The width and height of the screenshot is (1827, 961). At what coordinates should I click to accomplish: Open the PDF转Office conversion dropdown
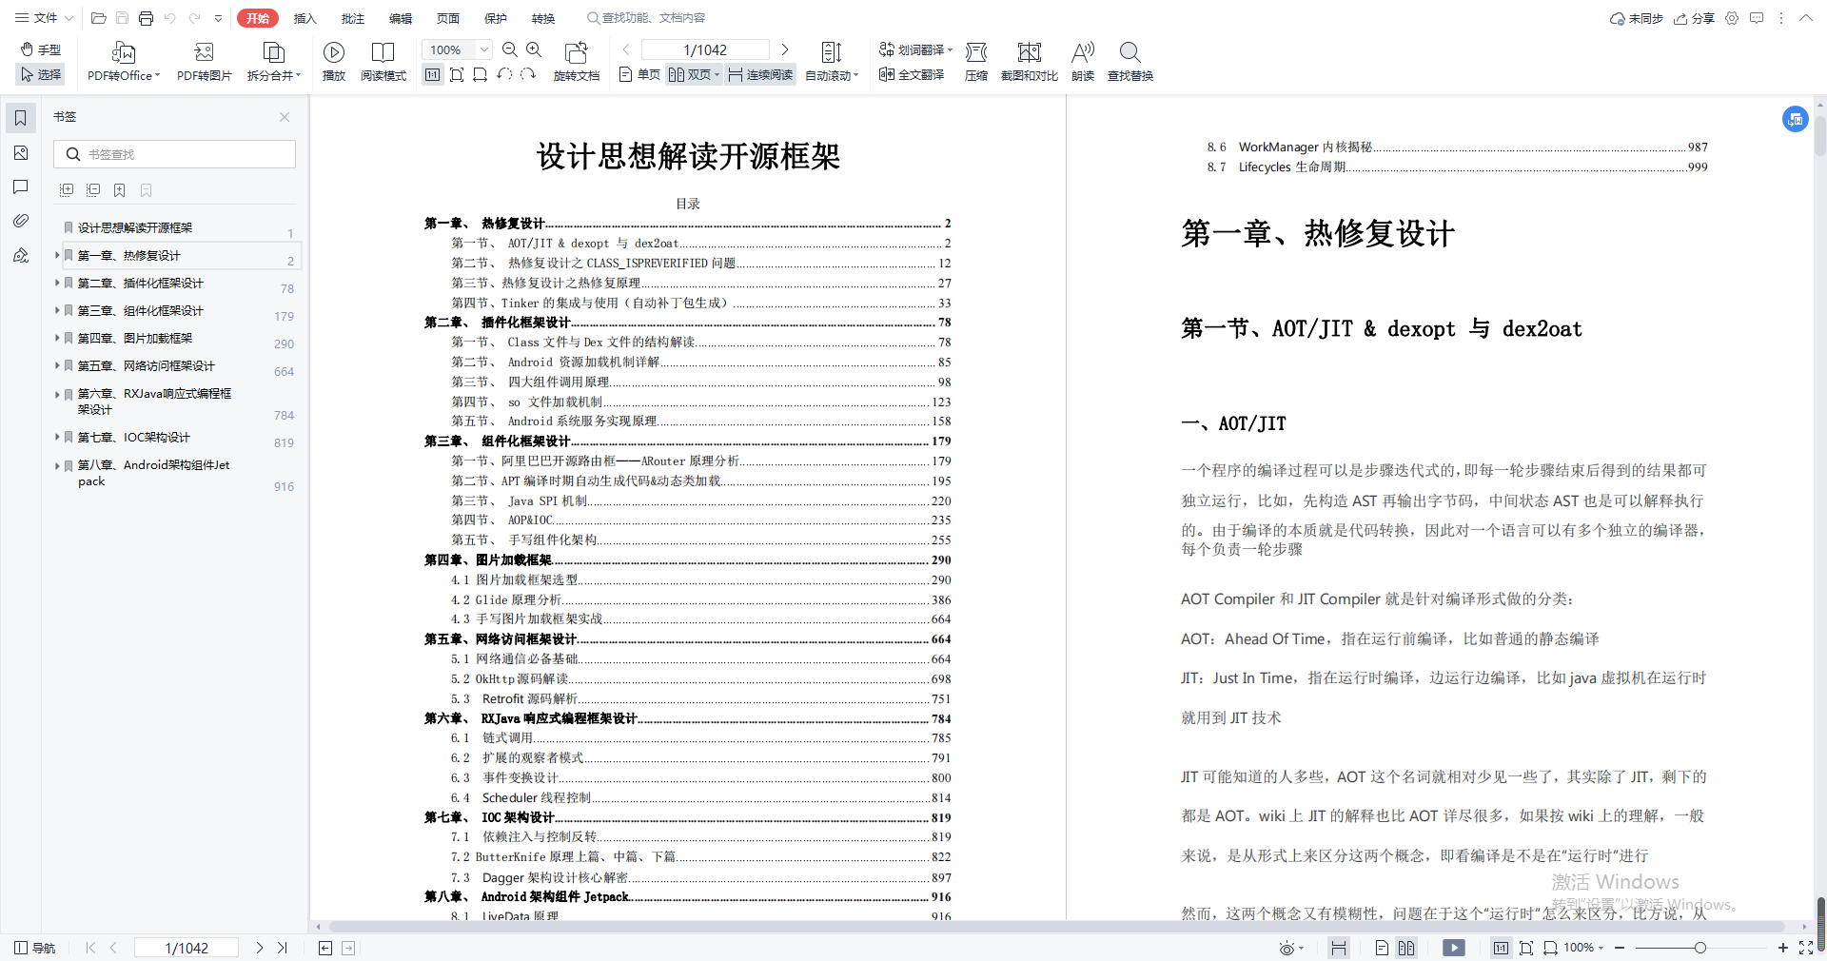tap(124, 62)
